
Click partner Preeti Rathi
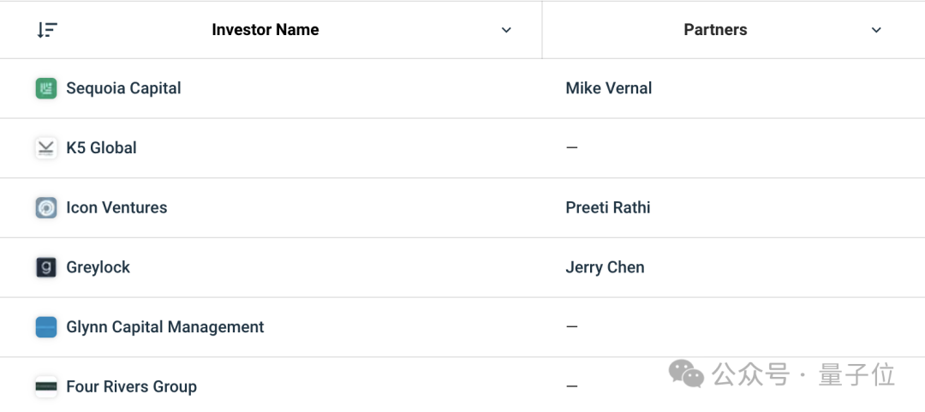pos(608,208)
